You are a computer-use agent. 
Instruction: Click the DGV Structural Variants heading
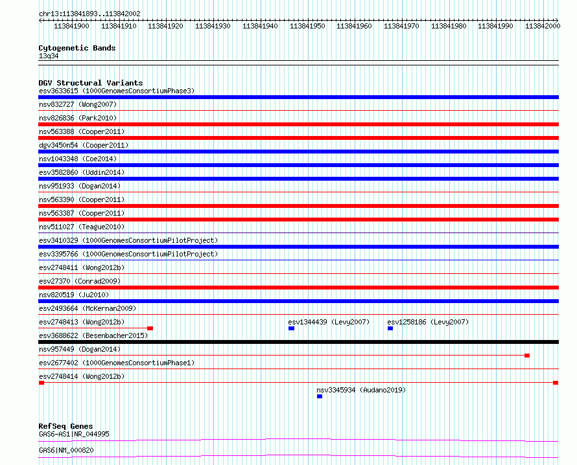[x=91, y=83]
